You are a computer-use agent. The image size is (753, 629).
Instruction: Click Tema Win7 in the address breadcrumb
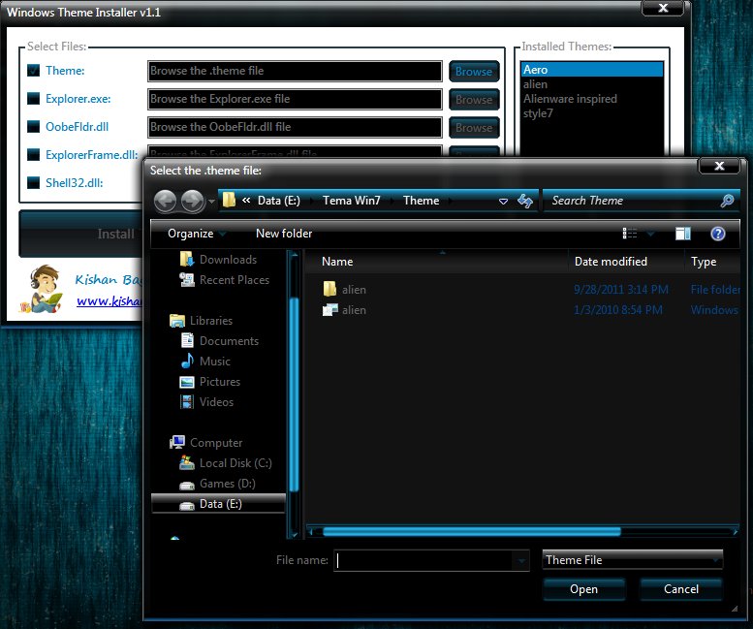[351, 201]
